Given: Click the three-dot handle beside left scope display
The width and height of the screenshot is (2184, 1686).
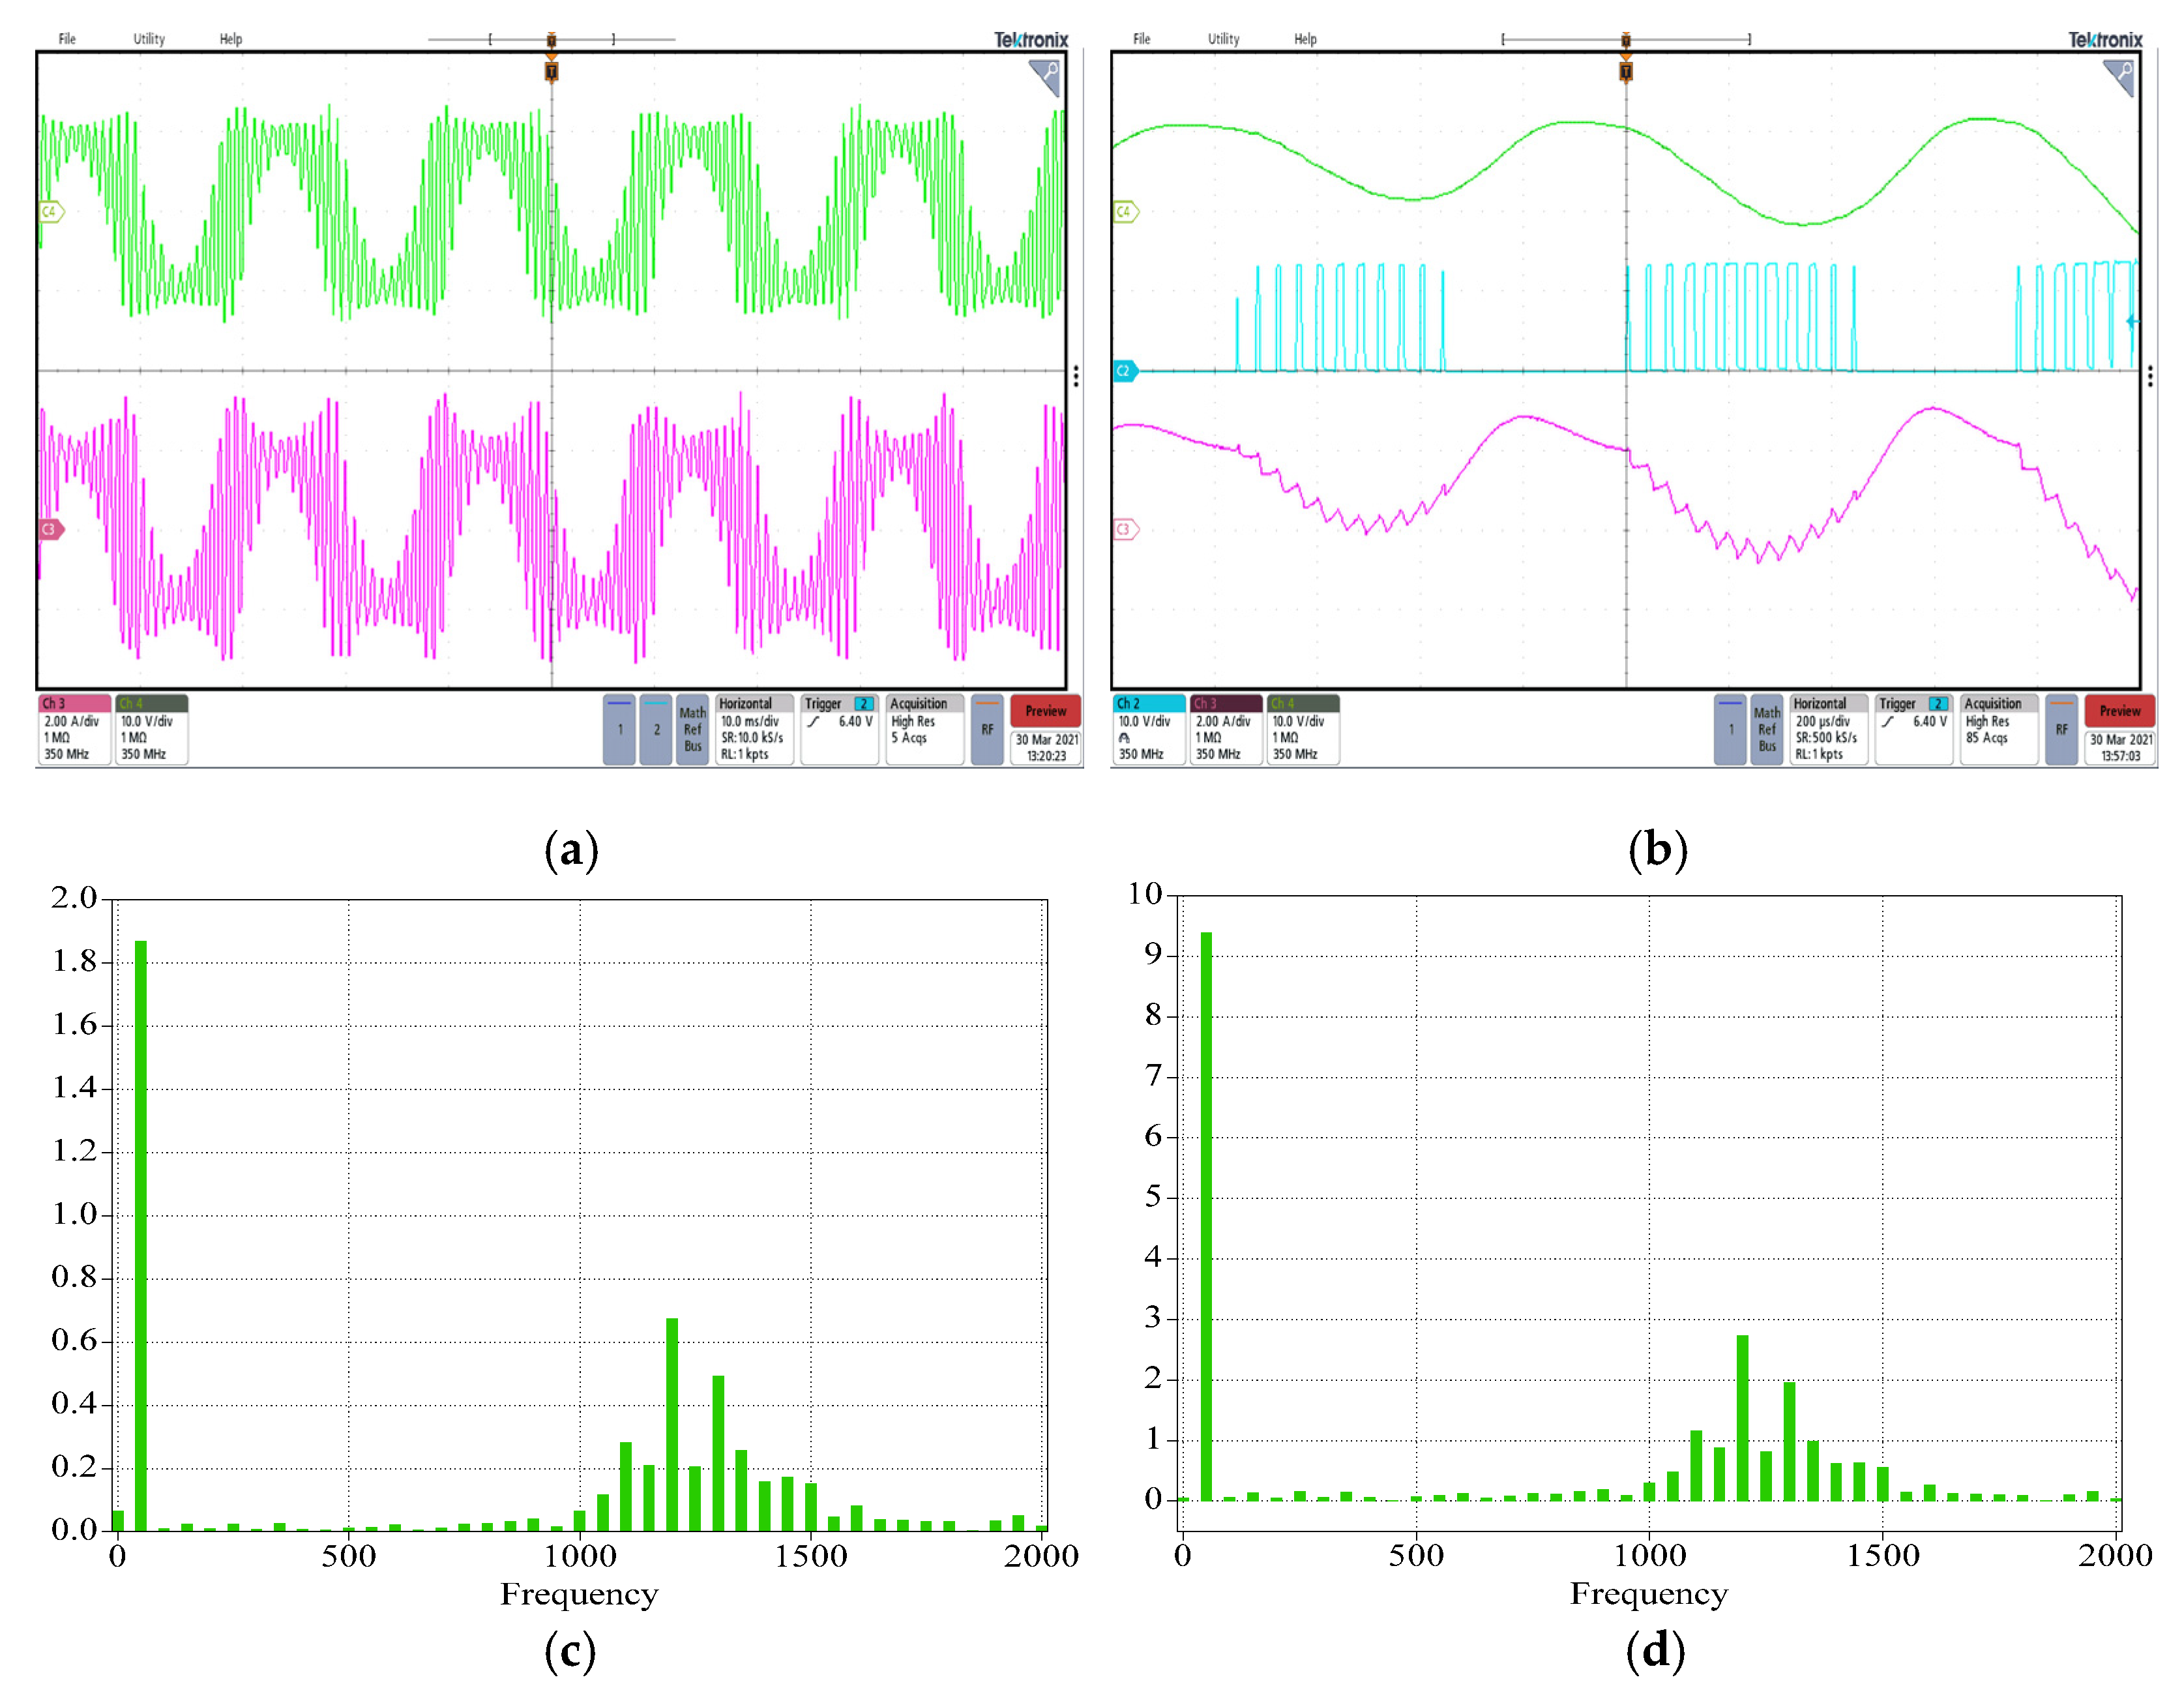Looking at the screenshot, I should click(x=1076, y=376).
